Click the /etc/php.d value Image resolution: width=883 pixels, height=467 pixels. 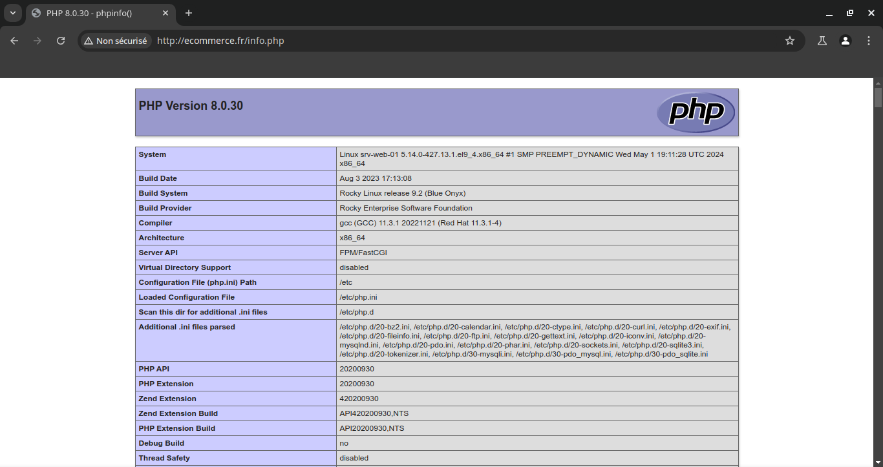pyautogui.click(x=356, y=312)
